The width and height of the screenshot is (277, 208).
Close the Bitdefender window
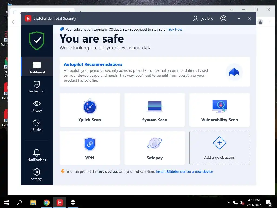(x=249, y=18)
